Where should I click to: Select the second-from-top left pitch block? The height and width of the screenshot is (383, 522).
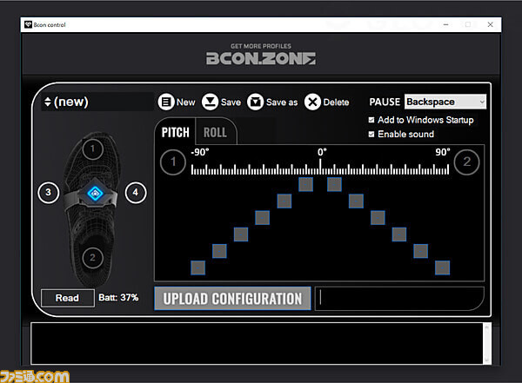284,201
